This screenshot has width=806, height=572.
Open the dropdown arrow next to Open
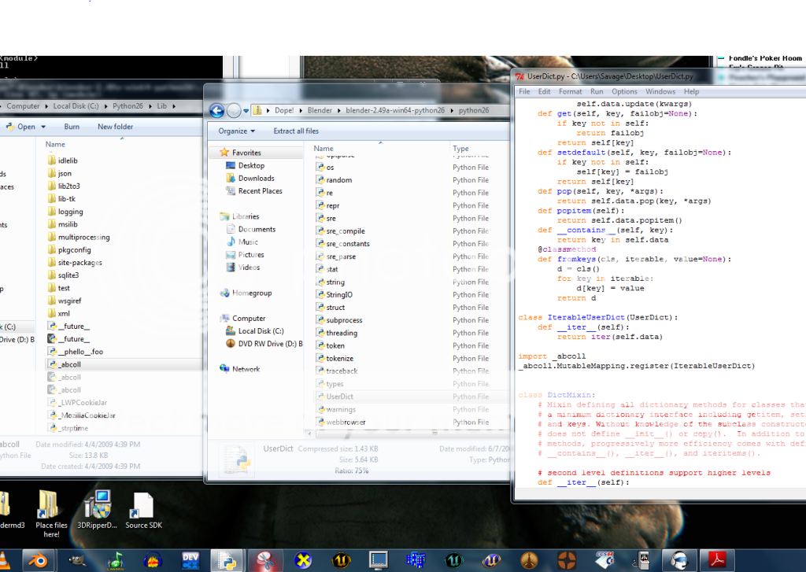43,127
